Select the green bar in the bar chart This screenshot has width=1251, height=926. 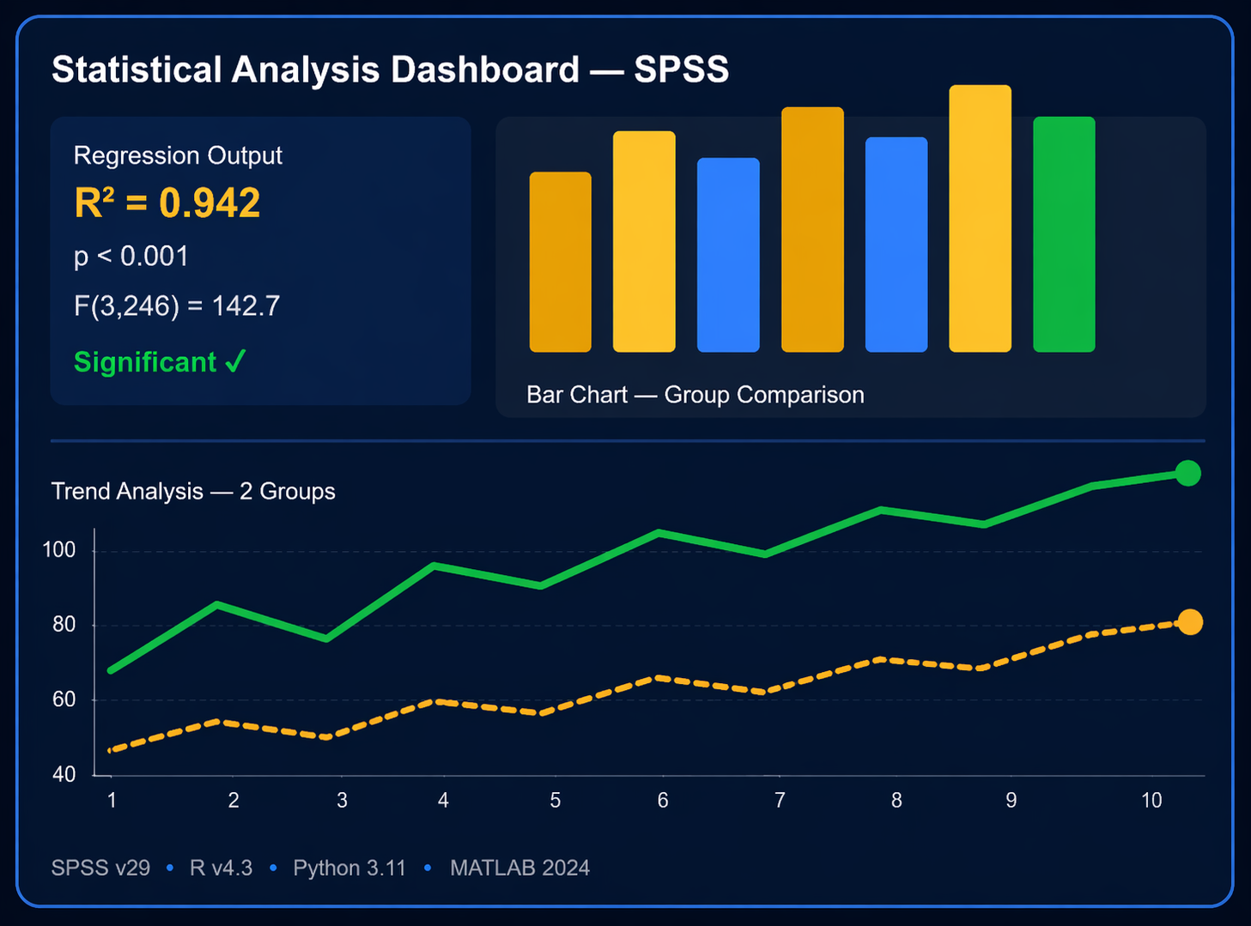coord(1064,234)
